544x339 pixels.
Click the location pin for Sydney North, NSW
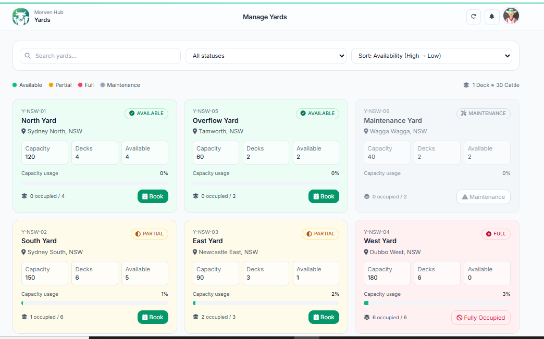tap(24, 131)
